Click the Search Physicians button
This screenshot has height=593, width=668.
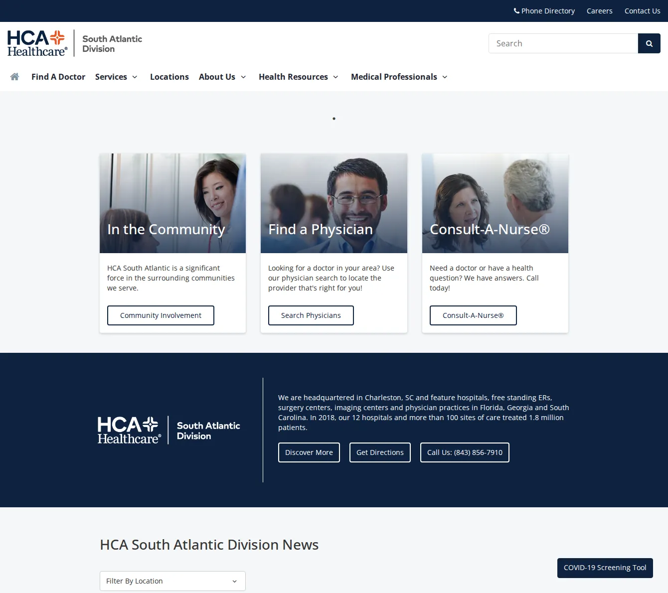tap(311, 315)
